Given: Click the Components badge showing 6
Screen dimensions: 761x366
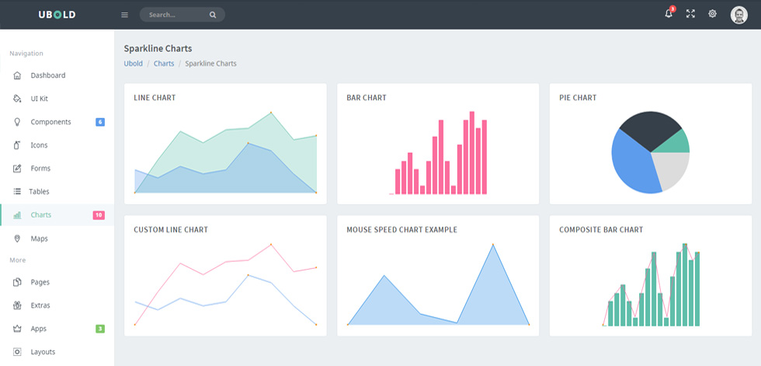Looking at the screenshot, I should click(x=100, y=122).
